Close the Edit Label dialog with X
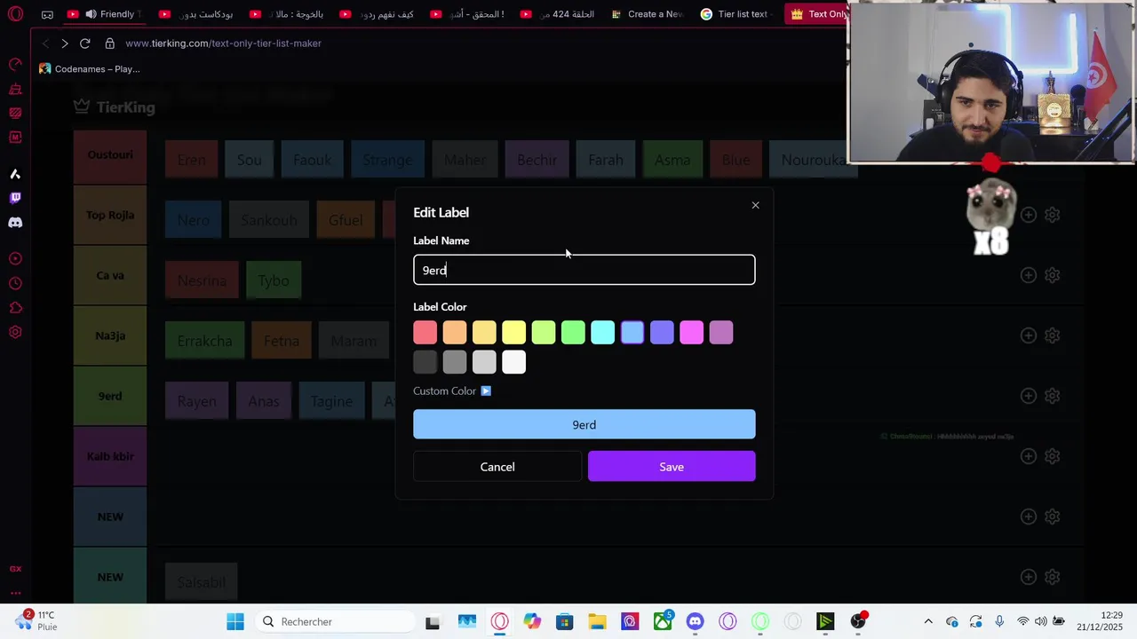The width and height of the screenshot is (1137, 639). click(x=755, y=205)
